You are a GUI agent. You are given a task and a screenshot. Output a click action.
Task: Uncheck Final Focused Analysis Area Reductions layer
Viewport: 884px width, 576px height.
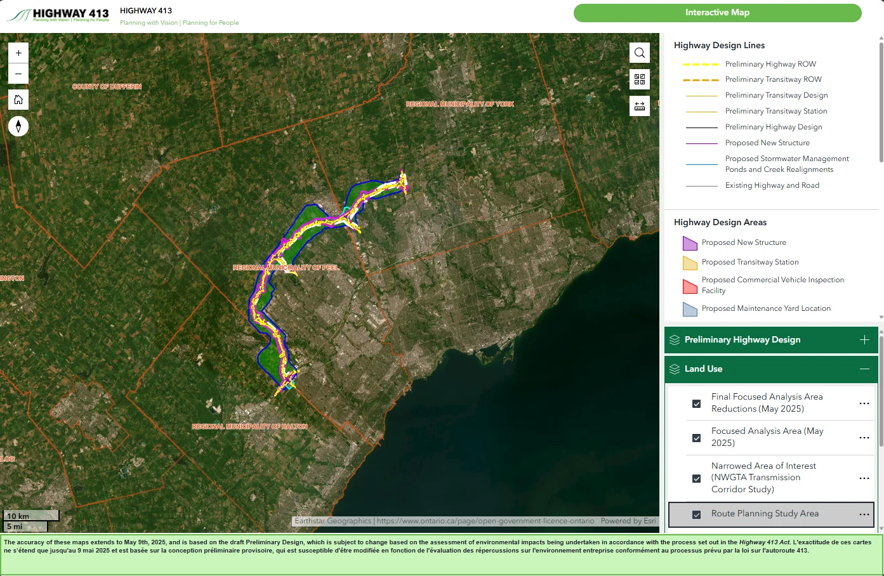pyautogui.click(x=696, y=403)
